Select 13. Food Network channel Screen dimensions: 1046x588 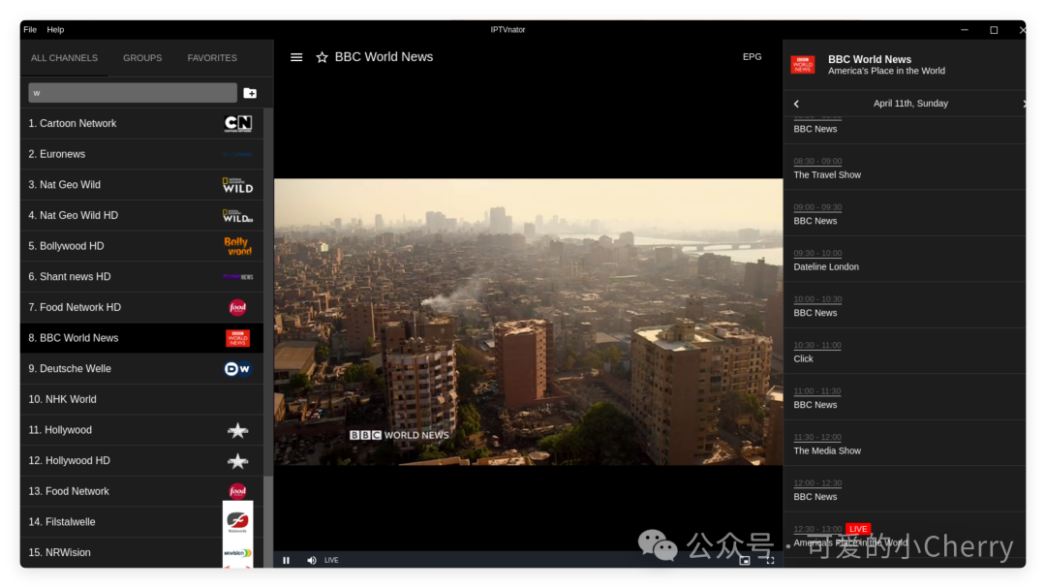[142, 492]
